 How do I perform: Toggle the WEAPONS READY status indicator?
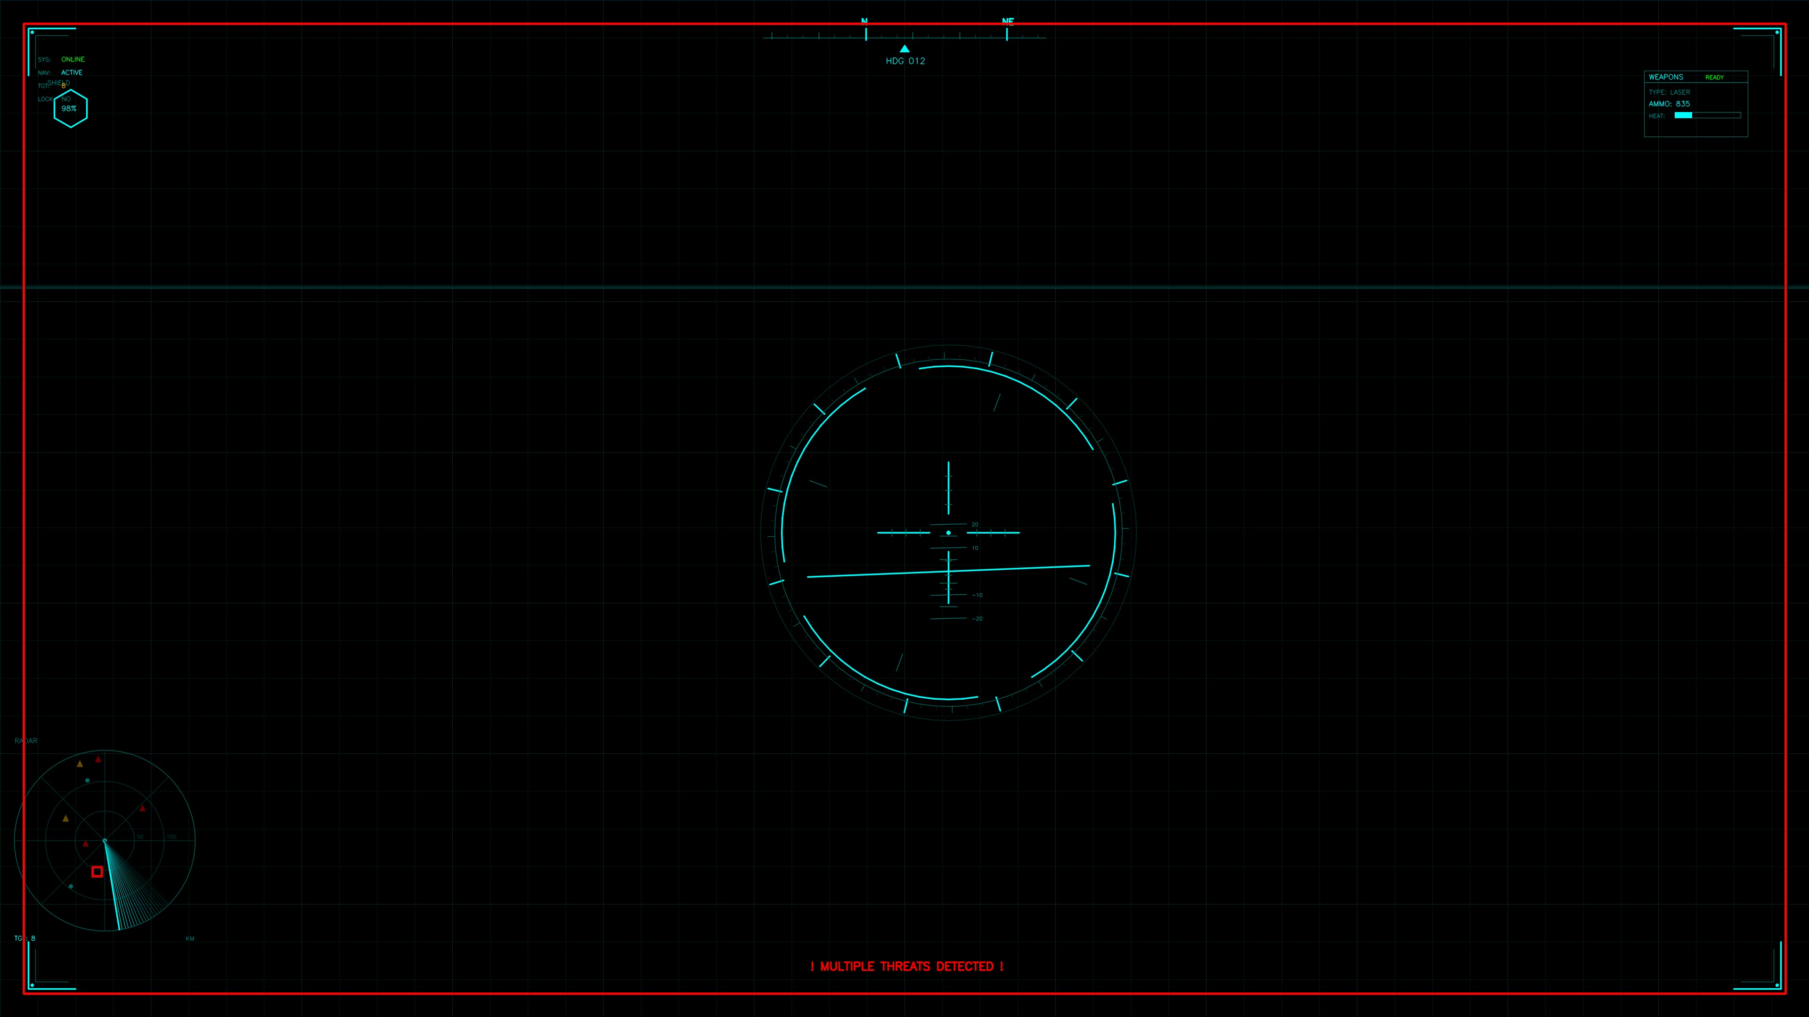tap(1715, 77)
